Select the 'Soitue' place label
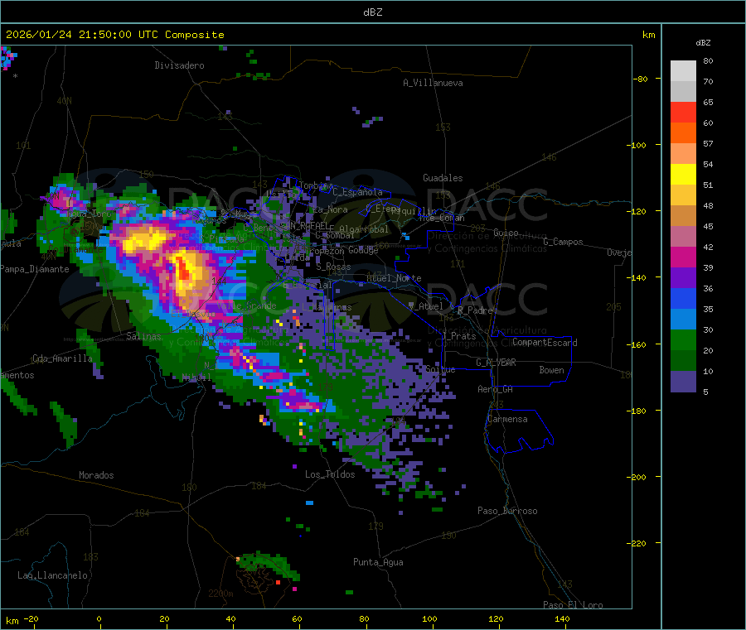The image size is (746, 630). [x=440, y=369]
